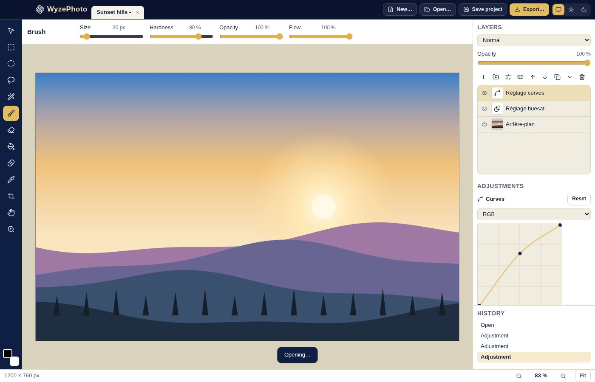This screenshot has width=595, height=382.
Task: Select the Elliptical Marquee tool
Action: 11,64
